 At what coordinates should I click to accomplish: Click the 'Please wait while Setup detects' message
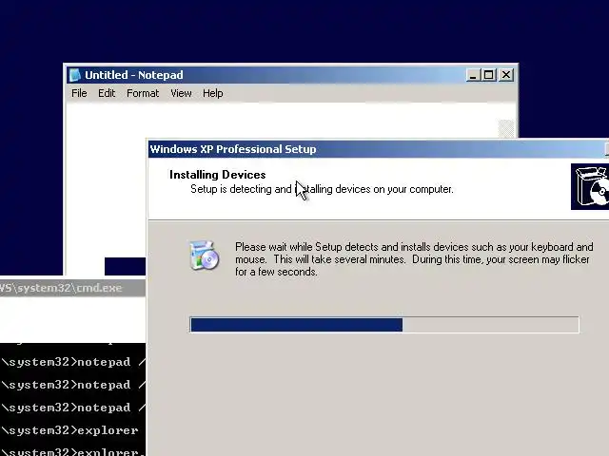click(x=414, y=259)
